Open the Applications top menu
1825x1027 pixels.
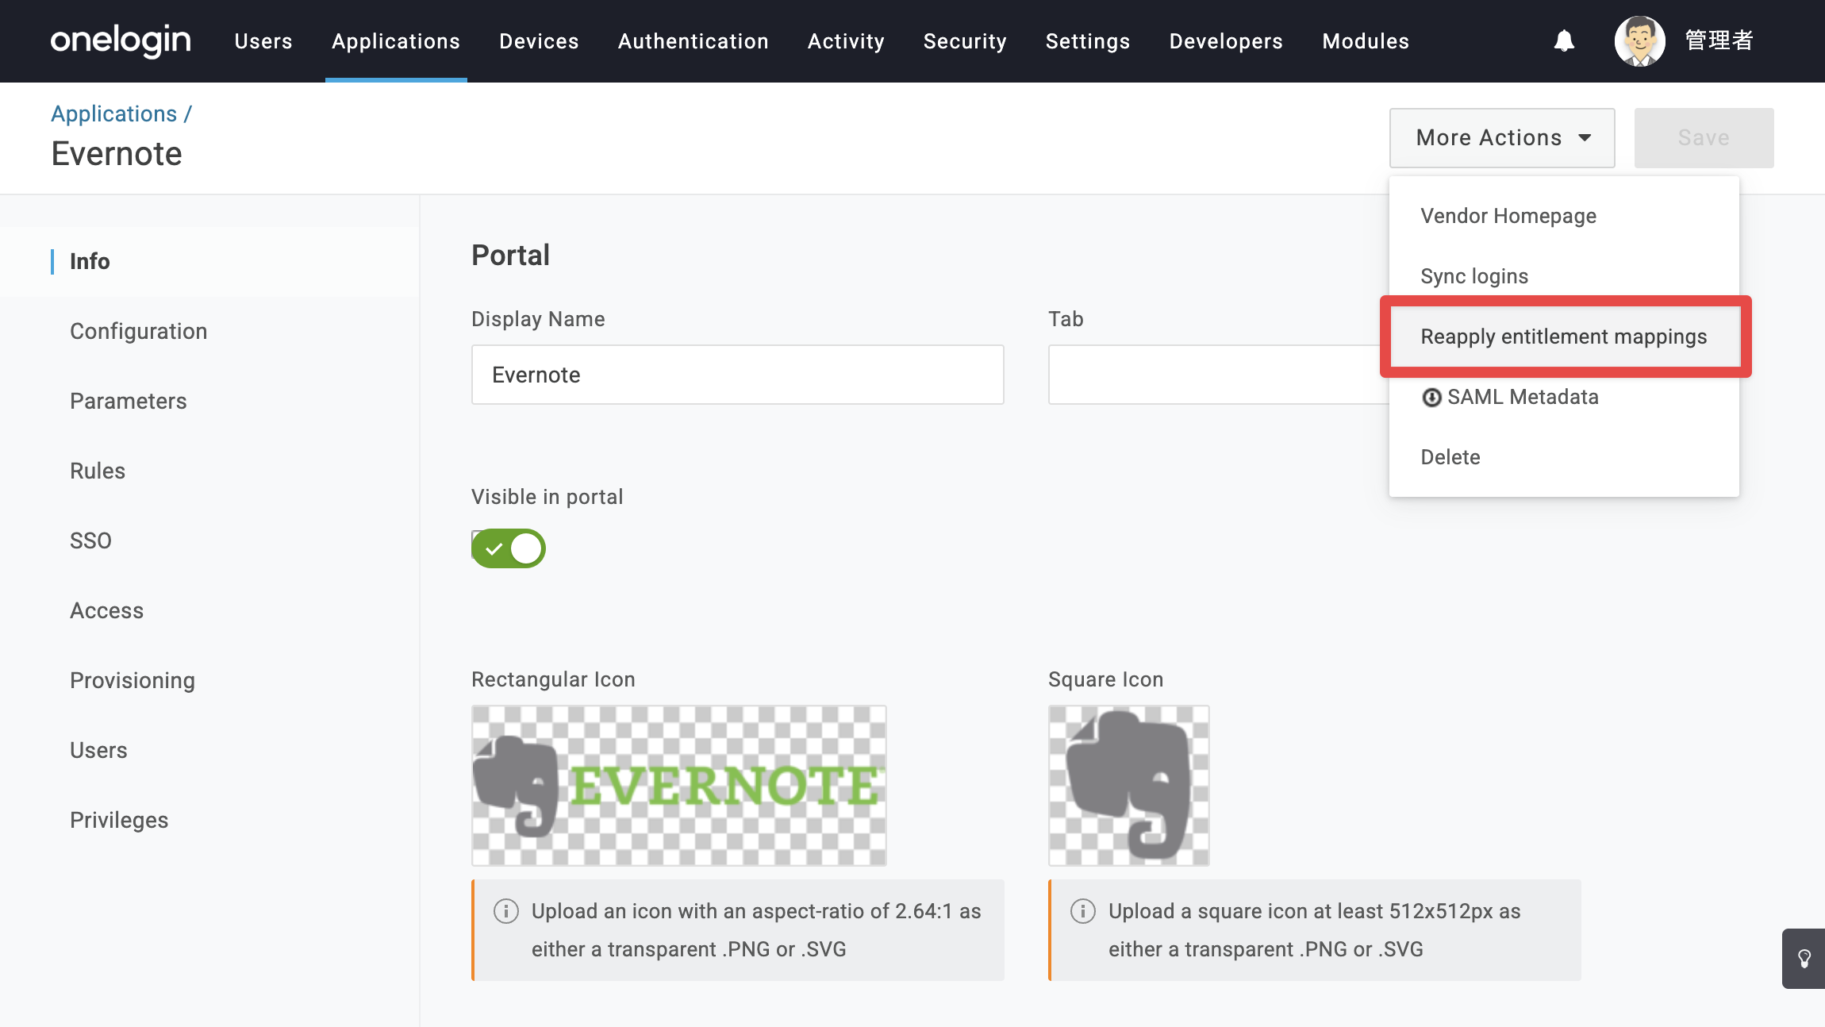click(396, 41)
